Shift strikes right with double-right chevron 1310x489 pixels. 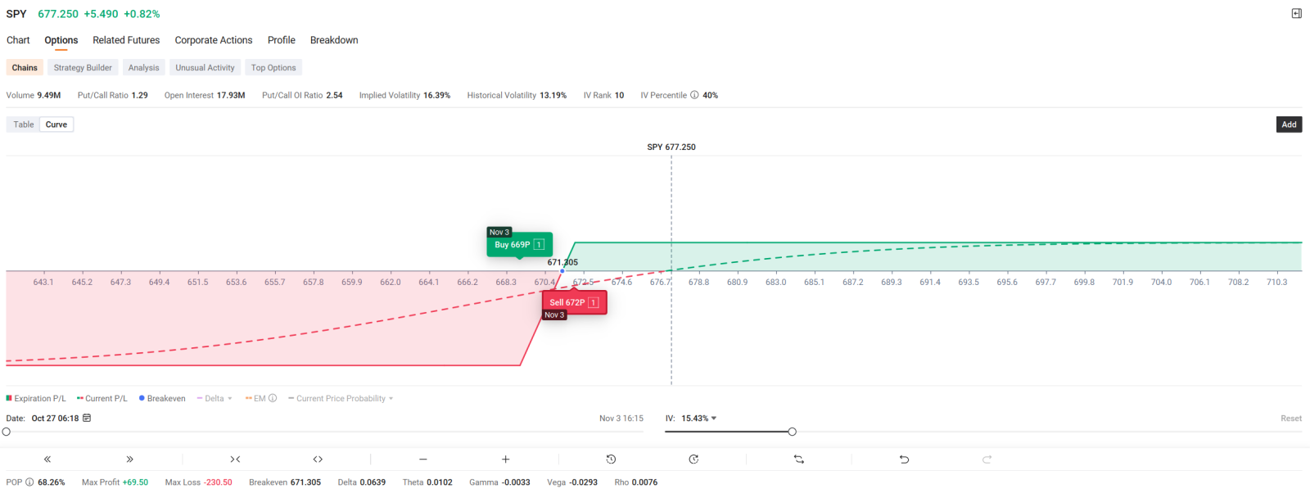[x=129, y=460]
